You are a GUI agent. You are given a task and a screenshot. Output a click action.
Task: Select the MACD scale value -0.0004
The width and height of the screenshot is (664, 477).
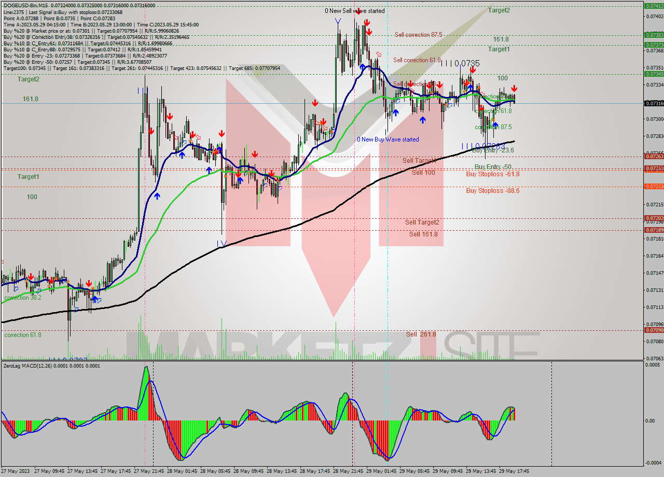click(654, 462)
